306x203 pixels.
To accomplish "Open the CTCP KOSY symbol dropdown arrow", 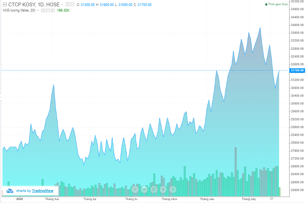I will 62,4.
